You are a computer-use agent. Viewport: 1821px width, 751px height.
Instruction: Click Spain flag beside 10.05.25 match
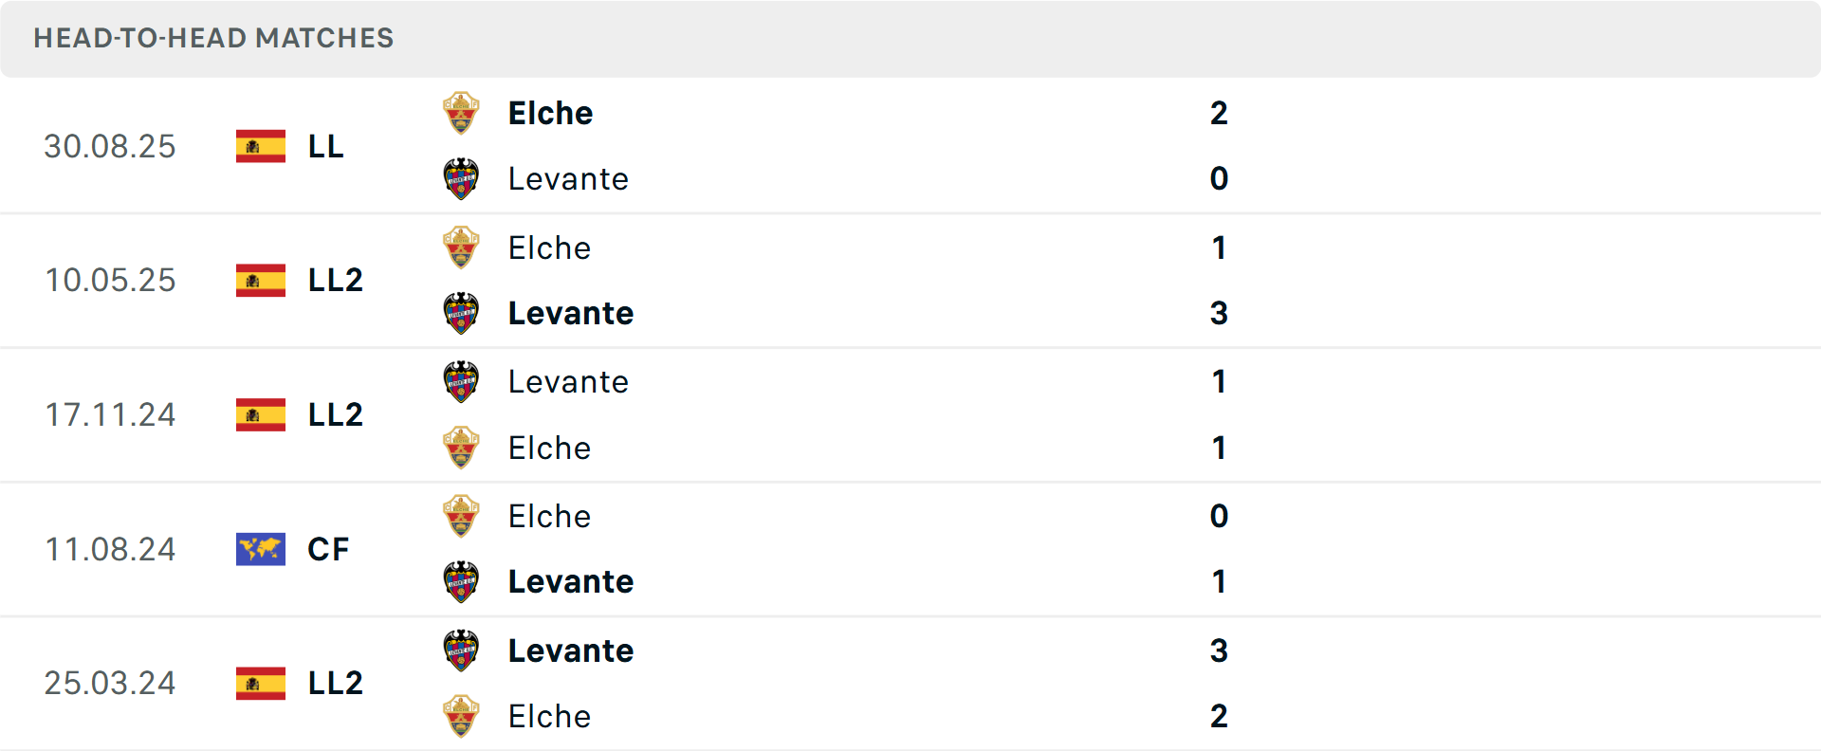pos(261,280)
